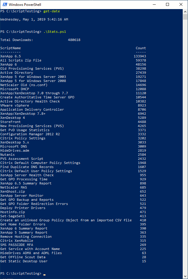The height and width of the screenshot is (279, 188).
Task: Click the date output line Wednesday, May 1
Action: tap(34, 19)
